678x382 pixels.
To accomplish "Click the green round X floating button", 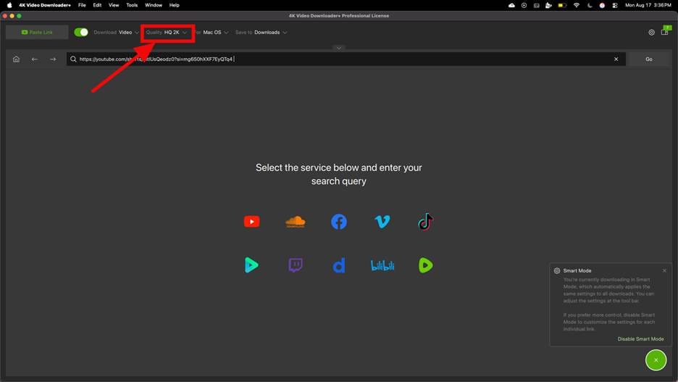I will pos(656,360).
